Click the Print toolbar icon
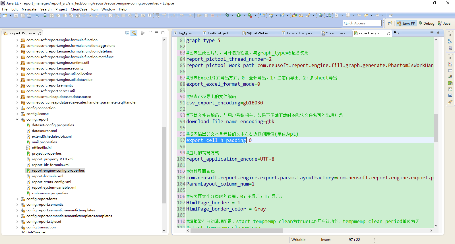This screenshot has width=455, height=244. (x=29, y=15)
